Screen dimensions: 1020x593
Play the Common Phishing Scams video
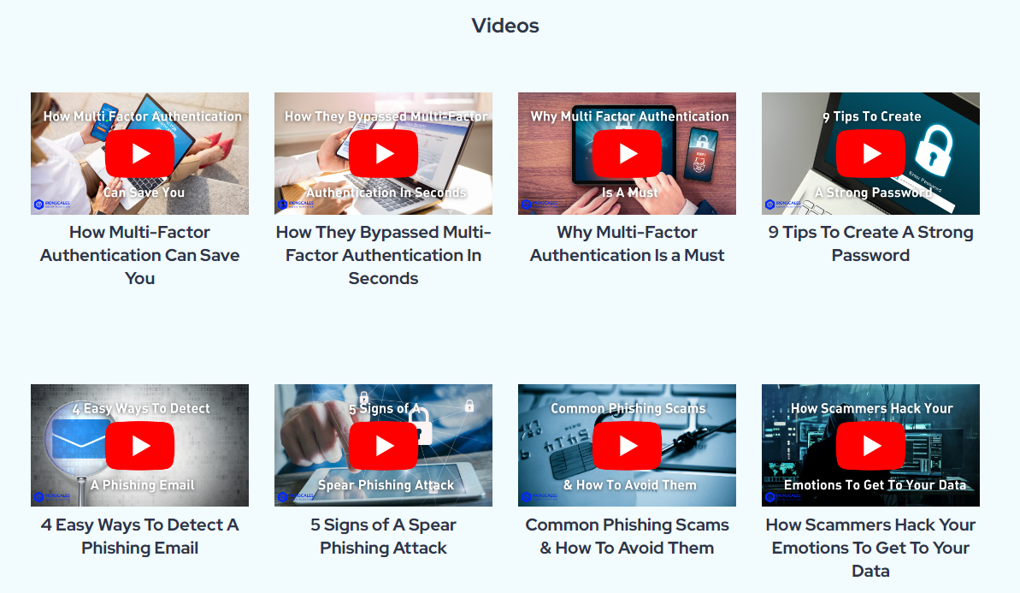(627, 446)
